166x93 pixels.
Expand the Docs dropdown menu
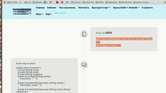point(39,14)
